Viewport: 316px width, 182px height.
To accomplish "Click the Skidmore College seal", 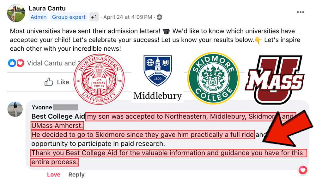I will coord(213,78).
